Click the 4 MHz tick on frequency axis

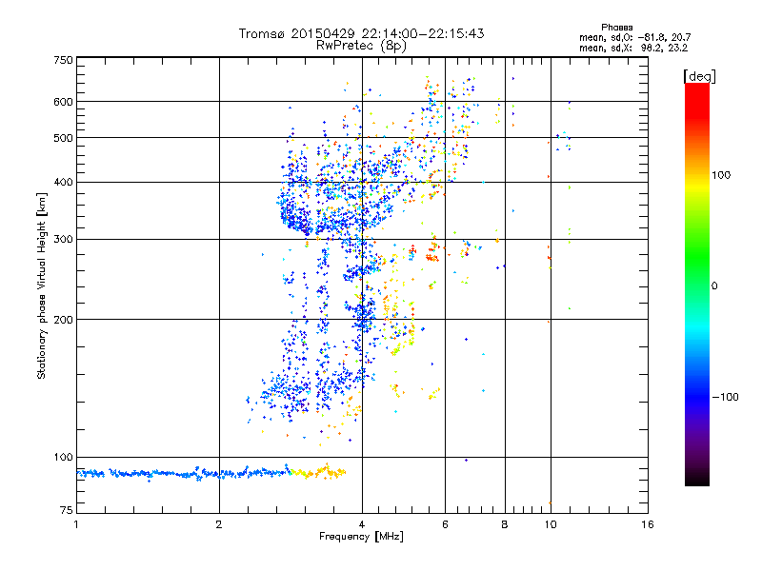pos(361,524)
